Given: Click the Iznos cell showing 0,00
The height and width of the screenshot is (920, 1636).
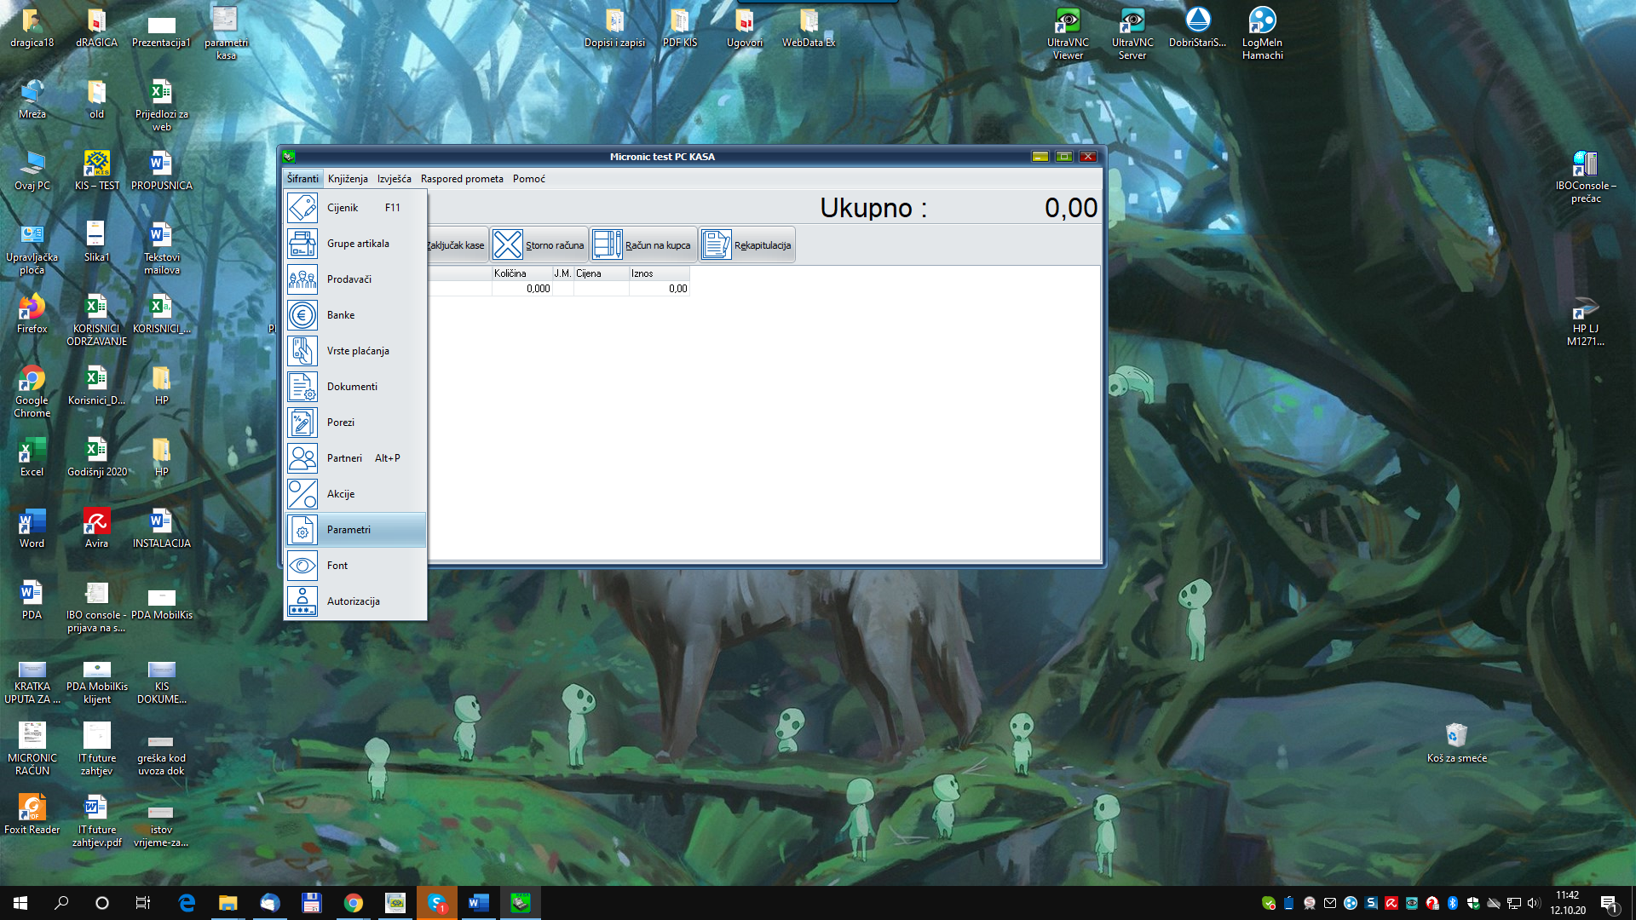Looking at the screenshot, I should (x=659, y=289).
